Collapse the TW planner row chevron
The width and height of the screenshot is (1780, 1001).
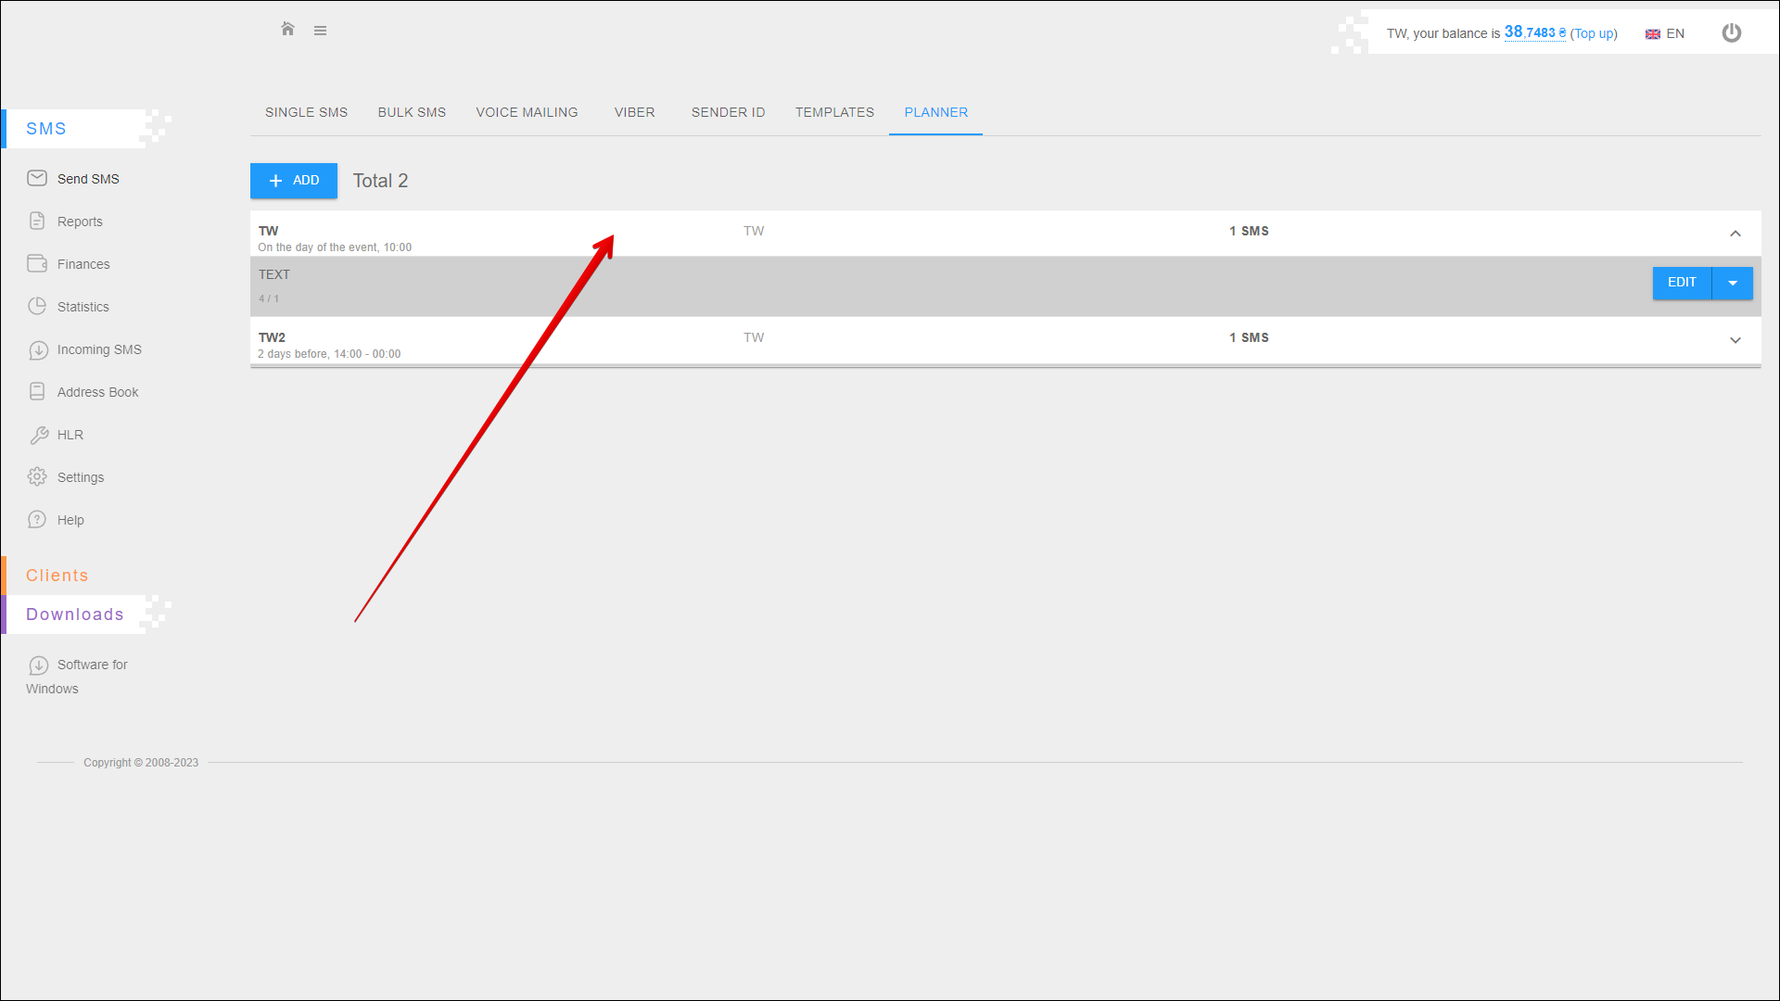(1735, 234)
